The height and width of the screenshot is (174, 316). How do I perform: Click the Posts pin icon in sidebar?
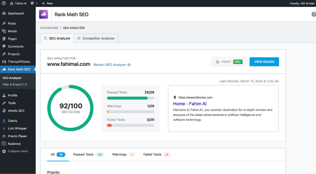(x=4, y=23)
